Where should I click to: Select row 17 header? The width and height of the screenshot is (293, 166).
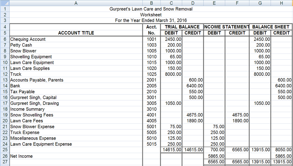[5, 103]
